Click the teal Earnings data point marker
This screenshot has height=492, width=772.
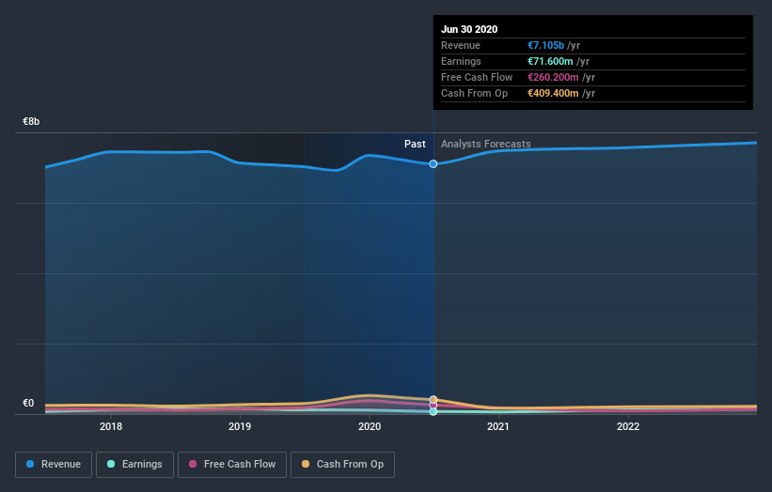coord(433,411)
